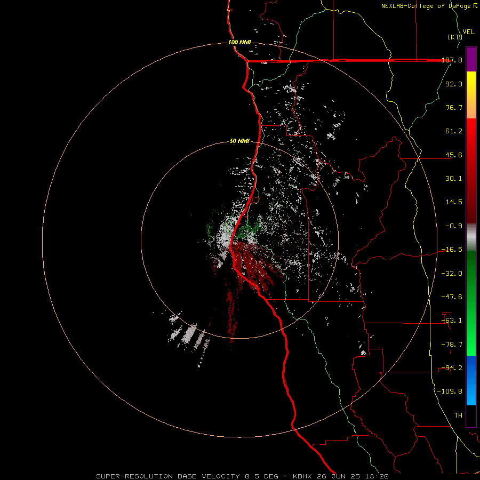Pick the blue segment of the color bar
The height and width of the screenshot is (480, 480).
coord(471,380)
